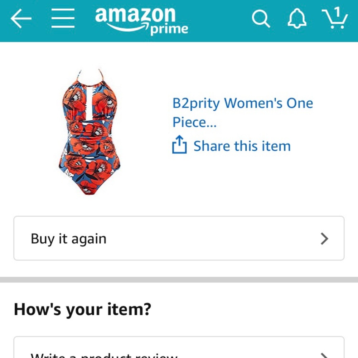Open the hamburger navigation menu
This screenshot has width=358, height=358.
coord(63,19)
